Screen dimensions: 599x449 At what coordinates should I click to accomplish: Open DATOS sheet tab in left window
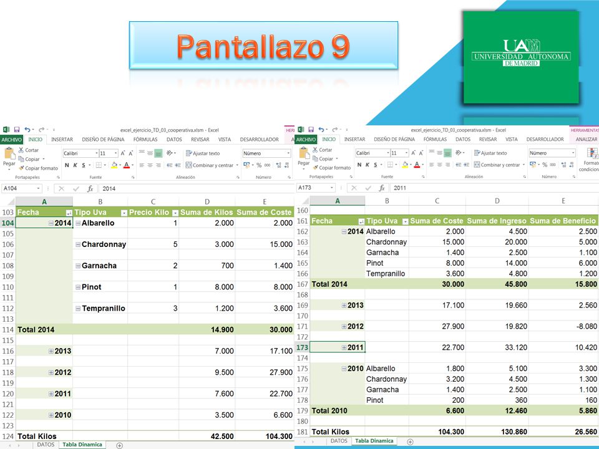pos(46,445)
